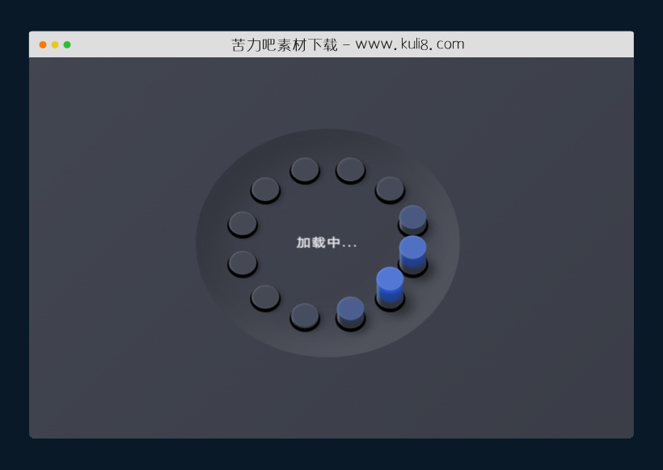Click the yellow traffic light button
Image resolution: width=663 pixels, height=470 pixels.
coord(54,44)
